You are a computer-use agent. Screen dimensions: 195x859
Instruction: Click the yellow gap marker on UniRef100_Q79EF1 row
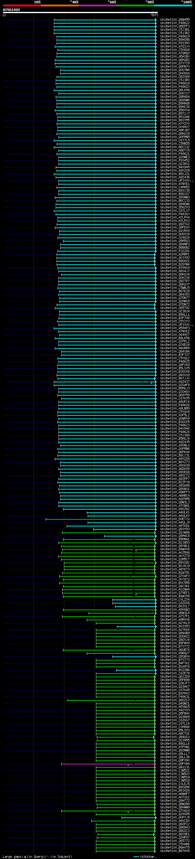[136, 594]
